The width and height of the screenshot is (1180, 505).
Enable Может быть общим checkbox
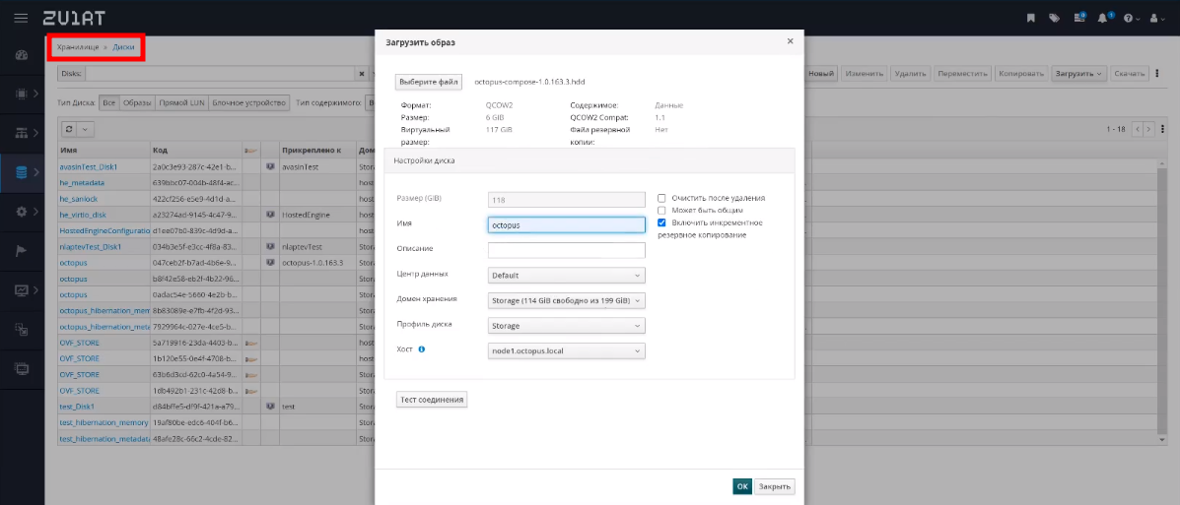[661, 211]
